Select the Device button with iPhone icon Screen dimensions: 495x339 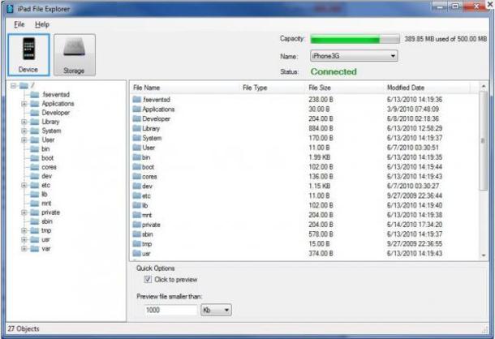click(x=28, y=54)
